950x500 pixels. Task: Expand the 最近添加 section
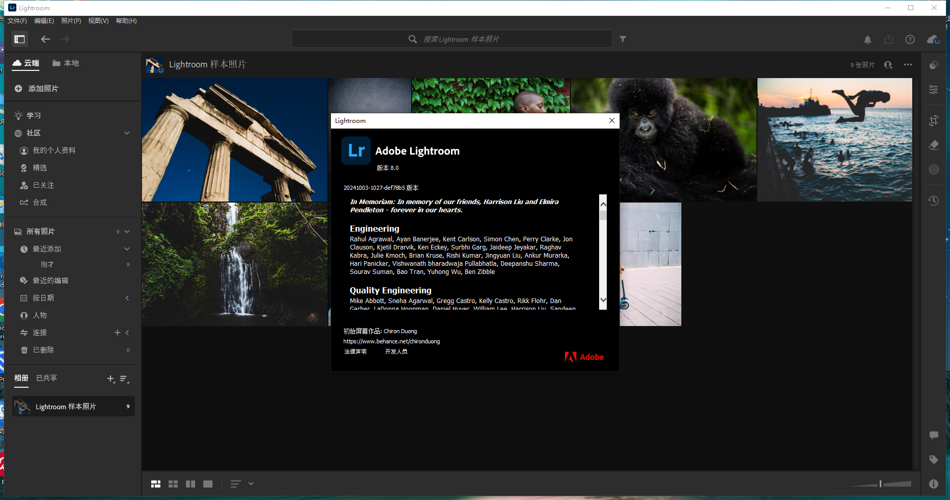click(x=127, y=248)
